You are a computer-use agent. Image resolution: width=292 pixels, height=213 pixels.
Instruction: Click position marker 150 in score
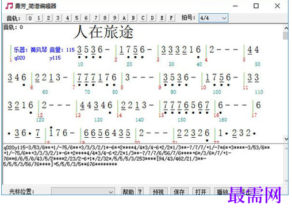(x=182, y=120)
